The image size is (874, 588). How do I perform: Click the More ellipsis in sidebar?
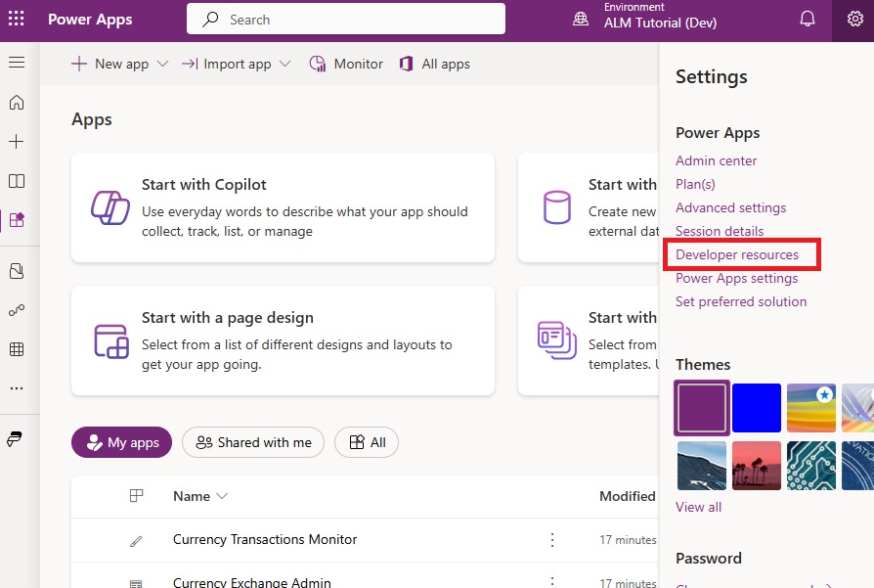coord(17,388)
